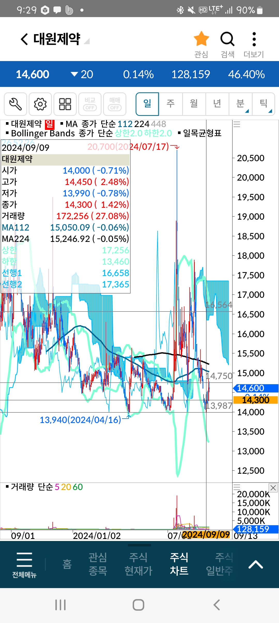279x623 pixels.
Task: Tap the MA112 row in data tooltip
Action: (65, 227)
